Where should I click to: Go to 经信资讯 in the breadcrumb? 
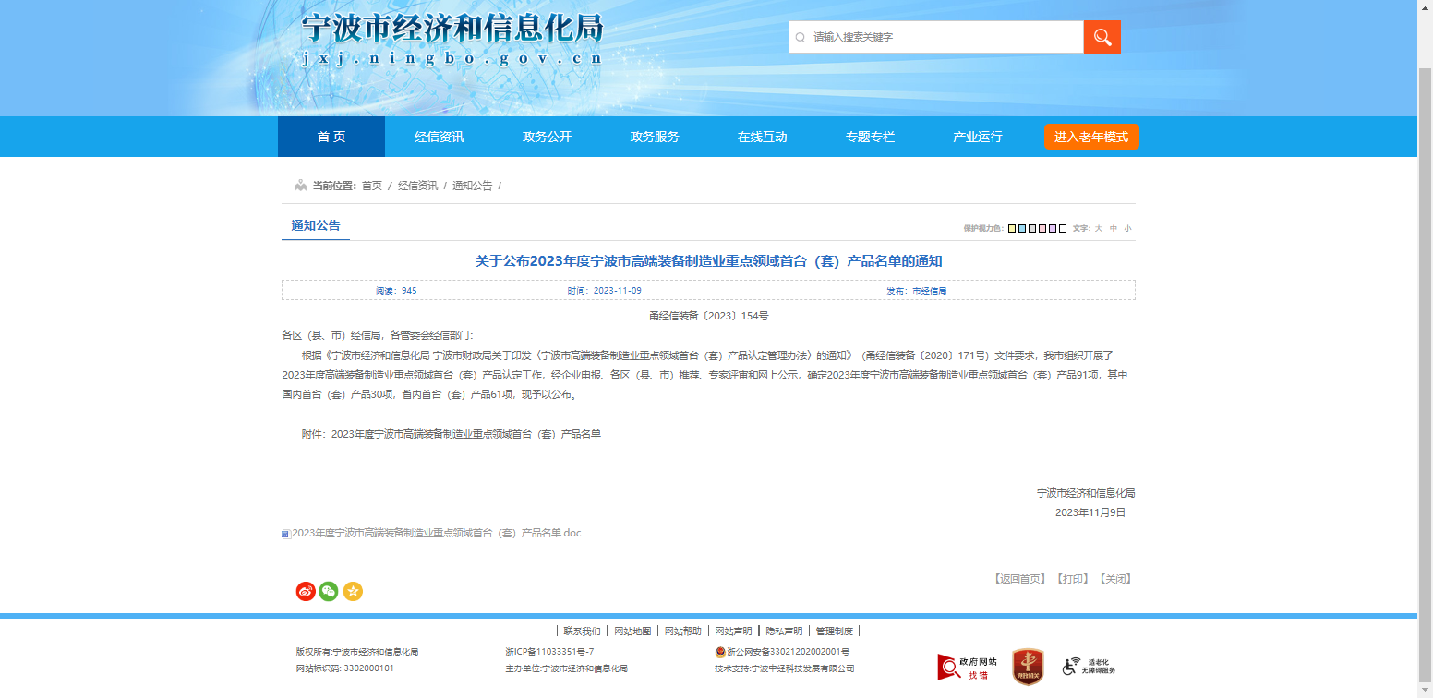click(x=417, y=186)
